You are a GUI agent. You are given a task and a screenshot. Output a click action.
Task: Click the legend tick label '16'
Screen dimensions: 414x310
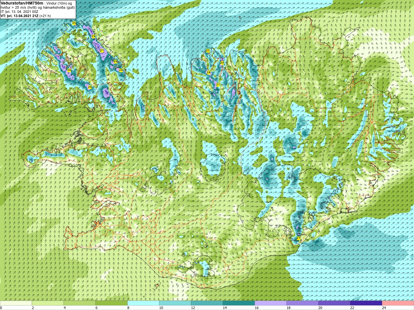(257, 308)
